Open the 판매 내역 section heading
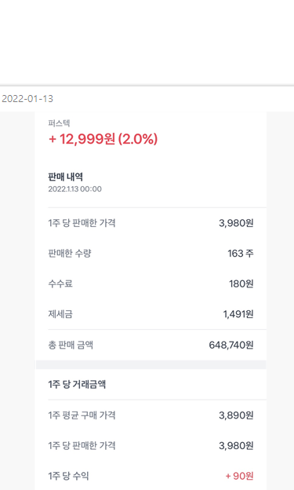 pos(65,177)
